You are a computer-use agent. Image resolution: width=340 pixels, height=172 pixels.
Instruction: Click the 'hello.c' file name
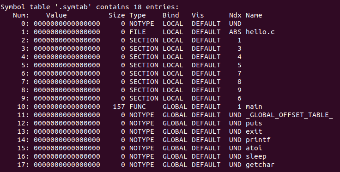(x=260, y=32)
